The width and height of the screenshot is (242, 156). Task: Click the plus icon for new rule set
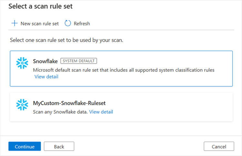[14, 23]
